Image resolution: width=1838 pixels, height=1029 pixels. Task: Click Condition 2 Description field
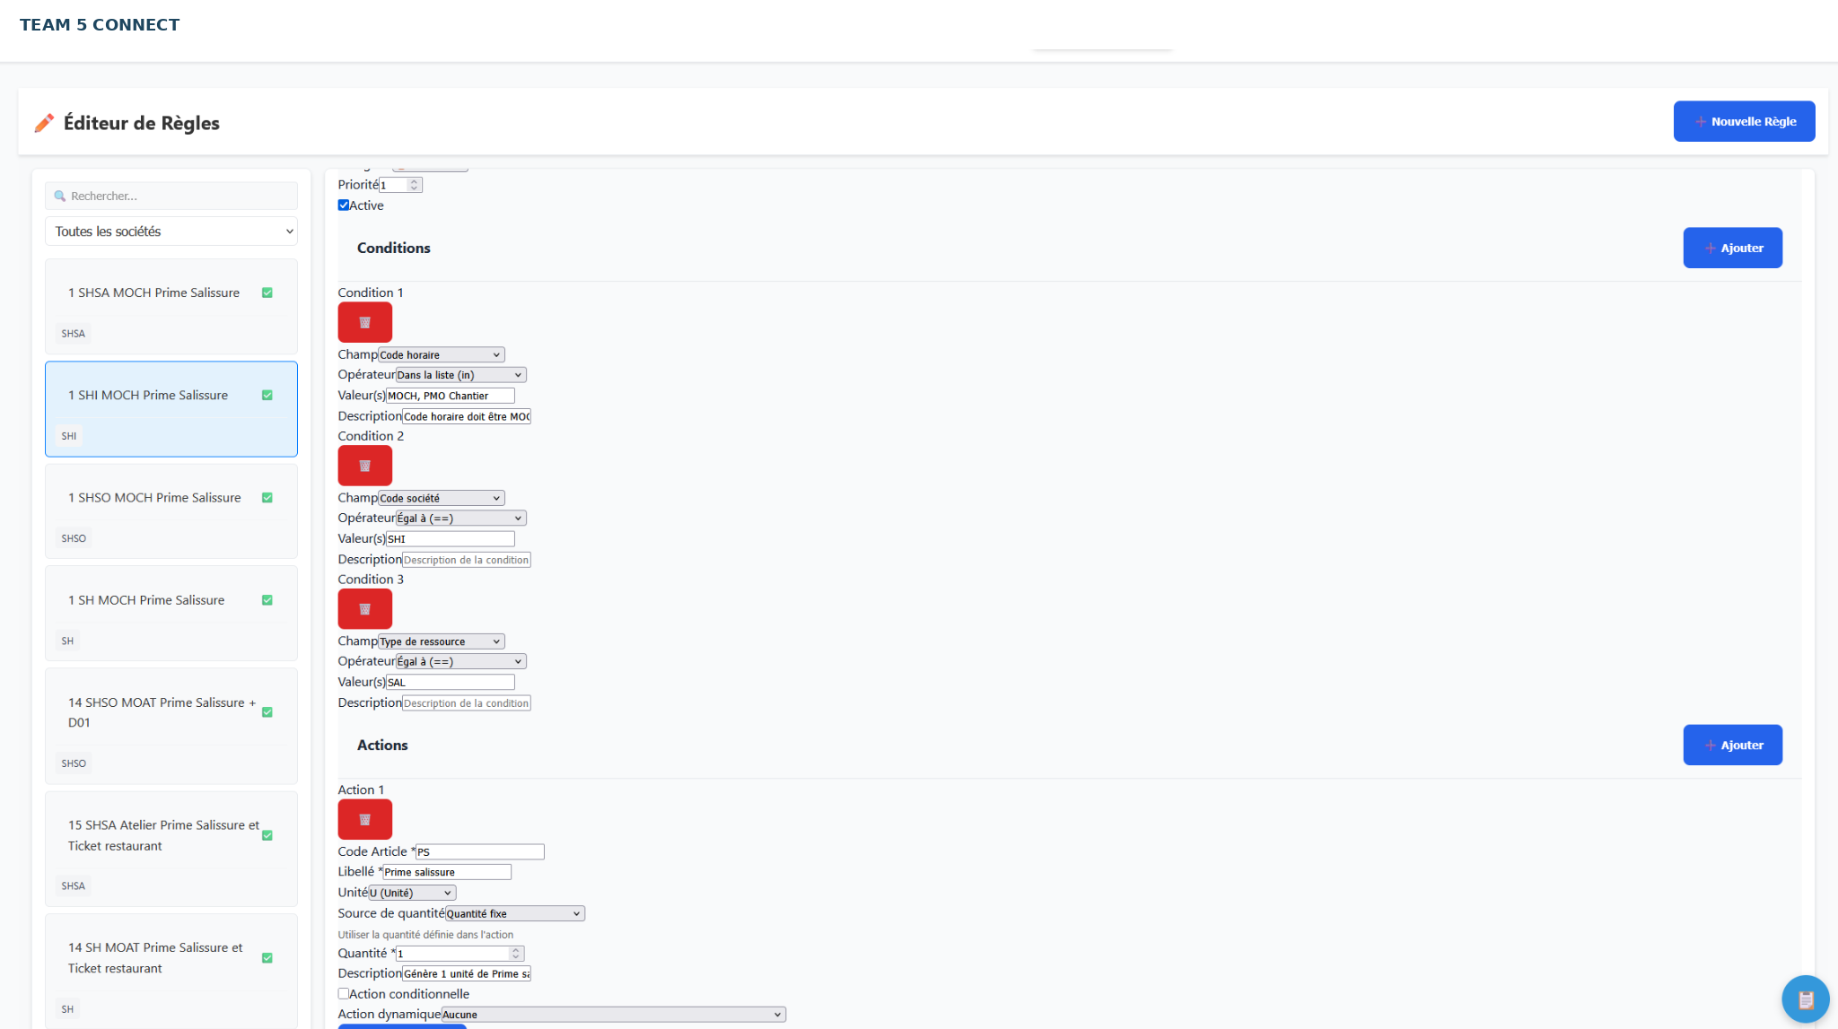(466, 560)
